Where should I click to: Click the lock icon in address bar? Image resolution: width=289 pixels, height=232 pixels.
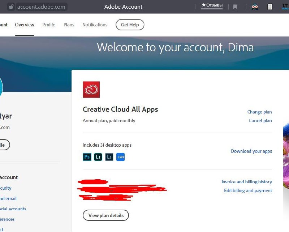tap(11, 7)
